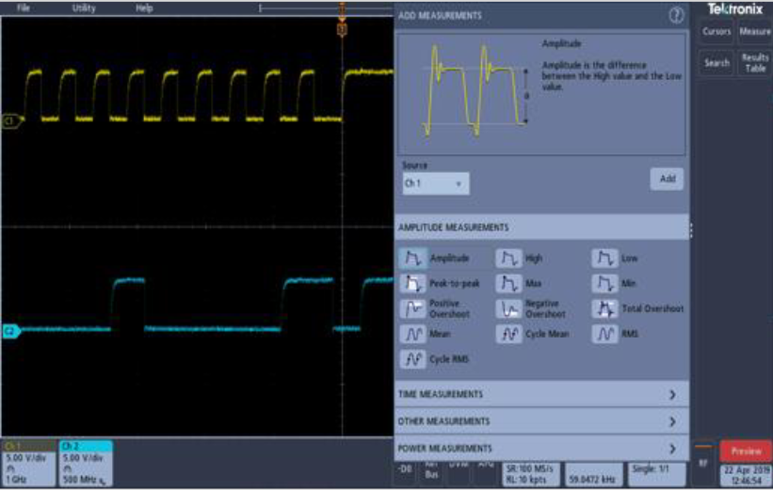Select the Amplitude measurement icon
Image resolution: width=773 pixels, height=490 pixels.
click(x=412, y=258)
